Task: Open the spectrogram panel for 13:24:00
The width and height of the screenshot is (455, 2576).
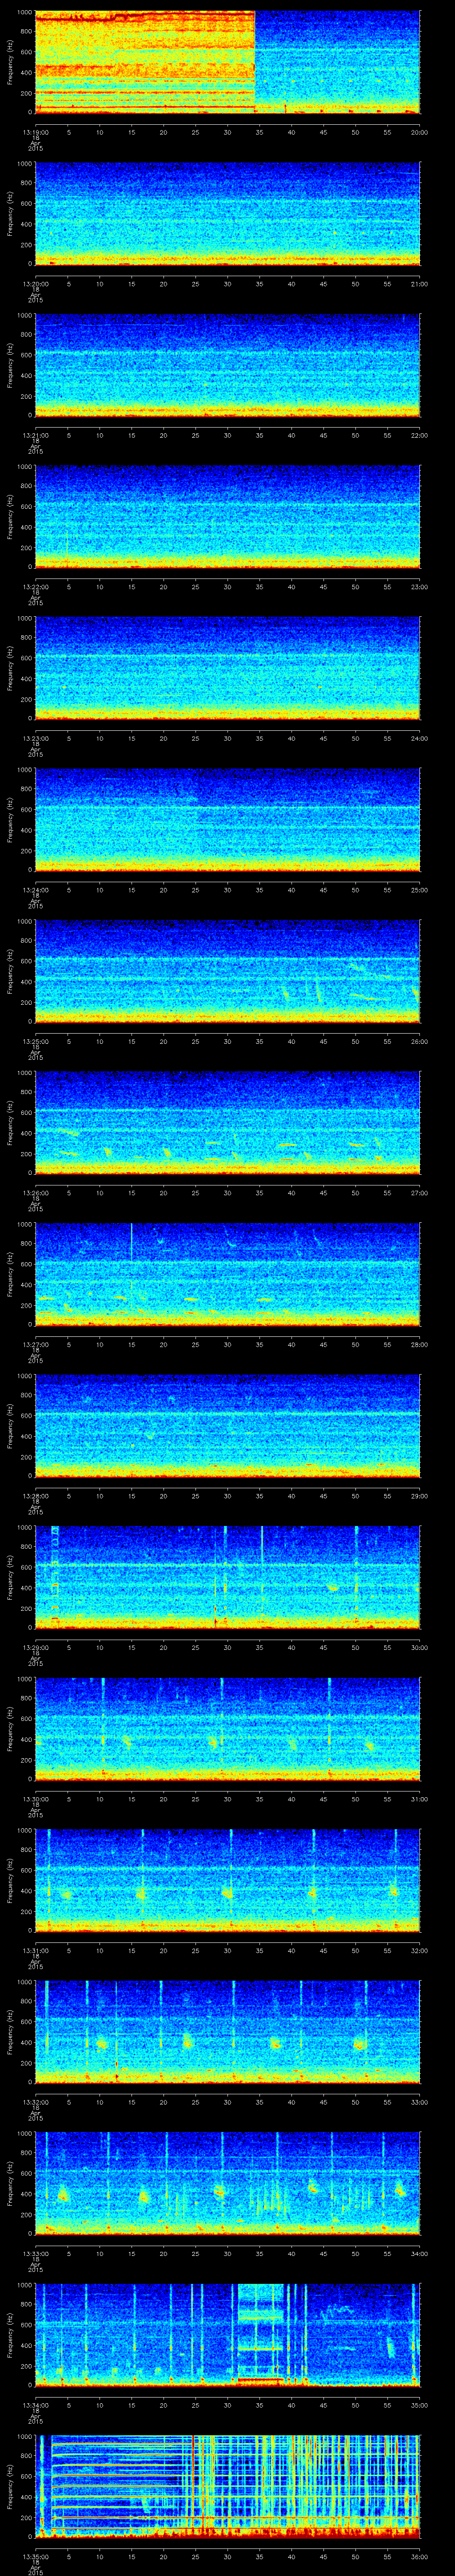Action: coord(227,820)
